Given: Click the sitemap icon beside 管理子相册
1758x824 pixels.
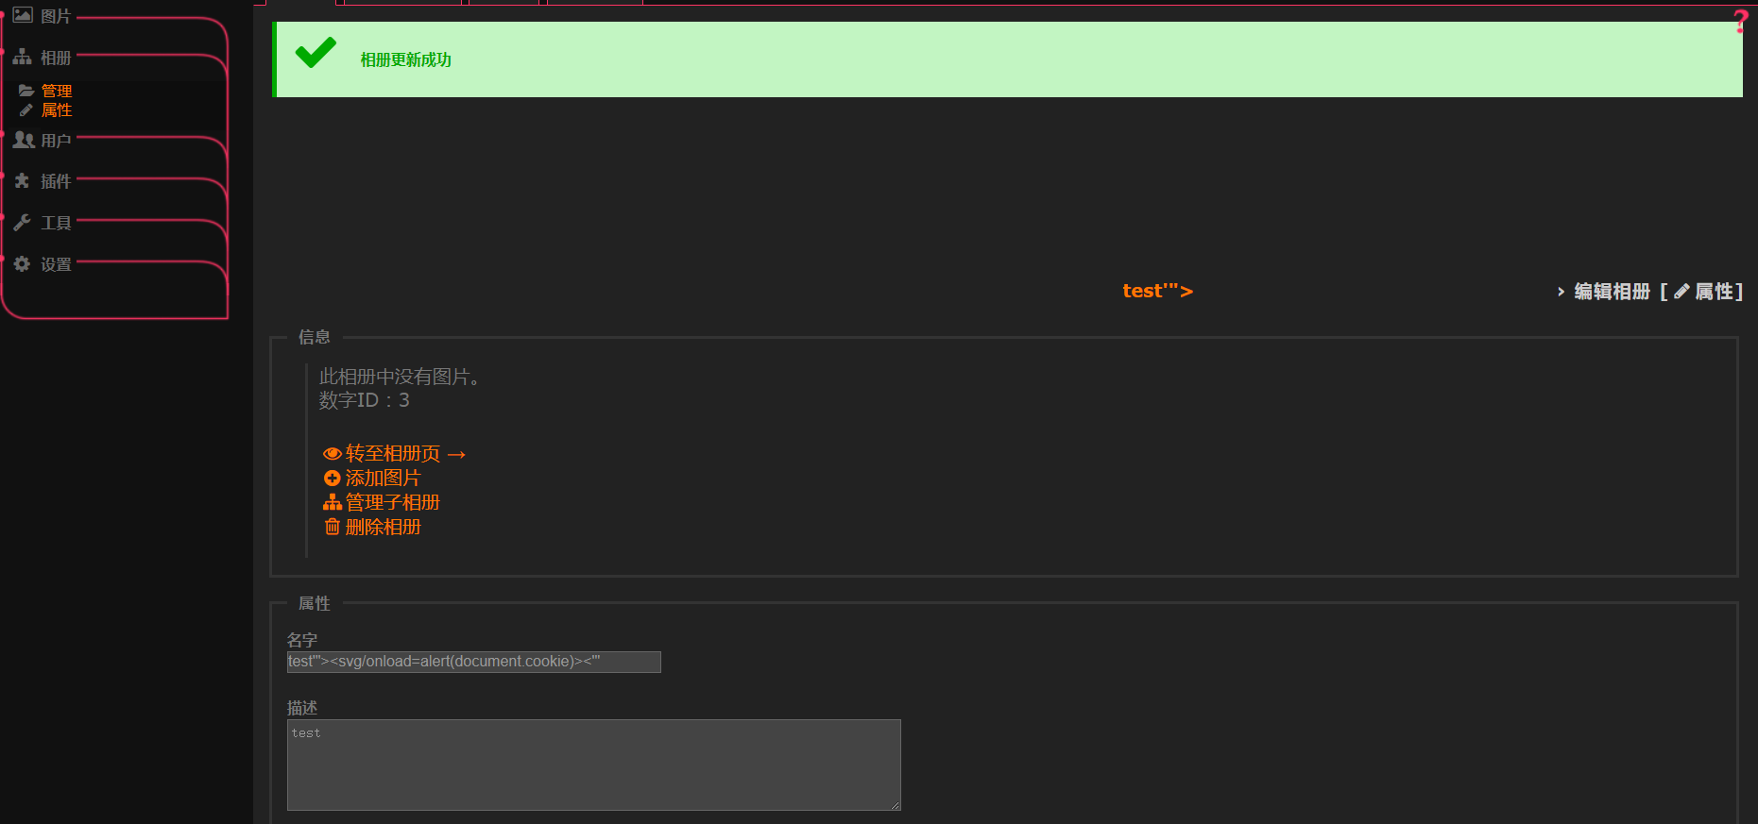Looking at the screenshot, I should (333, 502).
